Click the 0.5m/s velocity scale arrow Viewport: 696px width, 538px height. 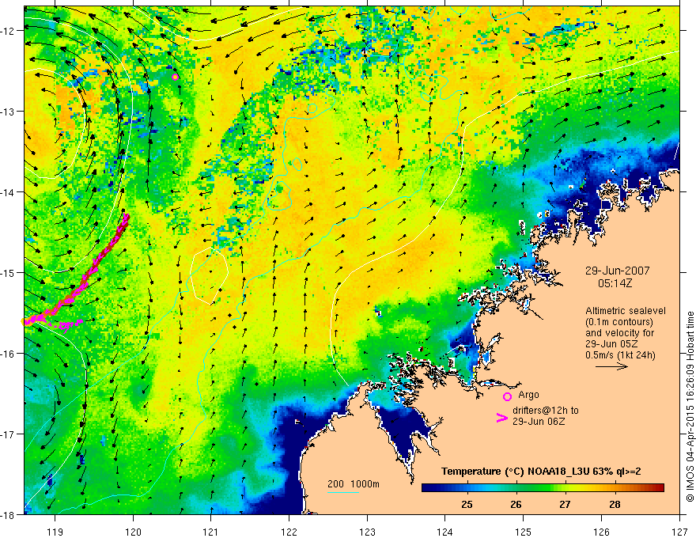point(611,366)
